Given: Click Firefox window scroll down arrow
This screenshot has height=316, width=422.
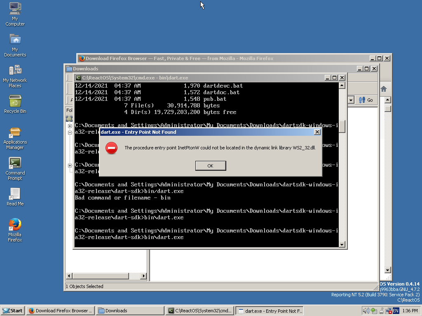Looking at the screenshot, I should (387, 270).
